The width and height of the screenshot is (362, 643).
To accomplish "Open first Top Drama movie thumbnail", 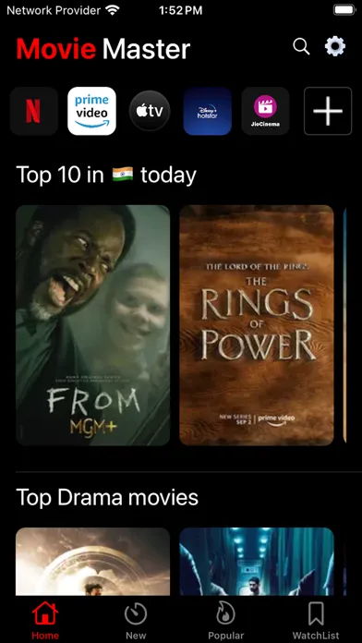I will pos(93,562).
